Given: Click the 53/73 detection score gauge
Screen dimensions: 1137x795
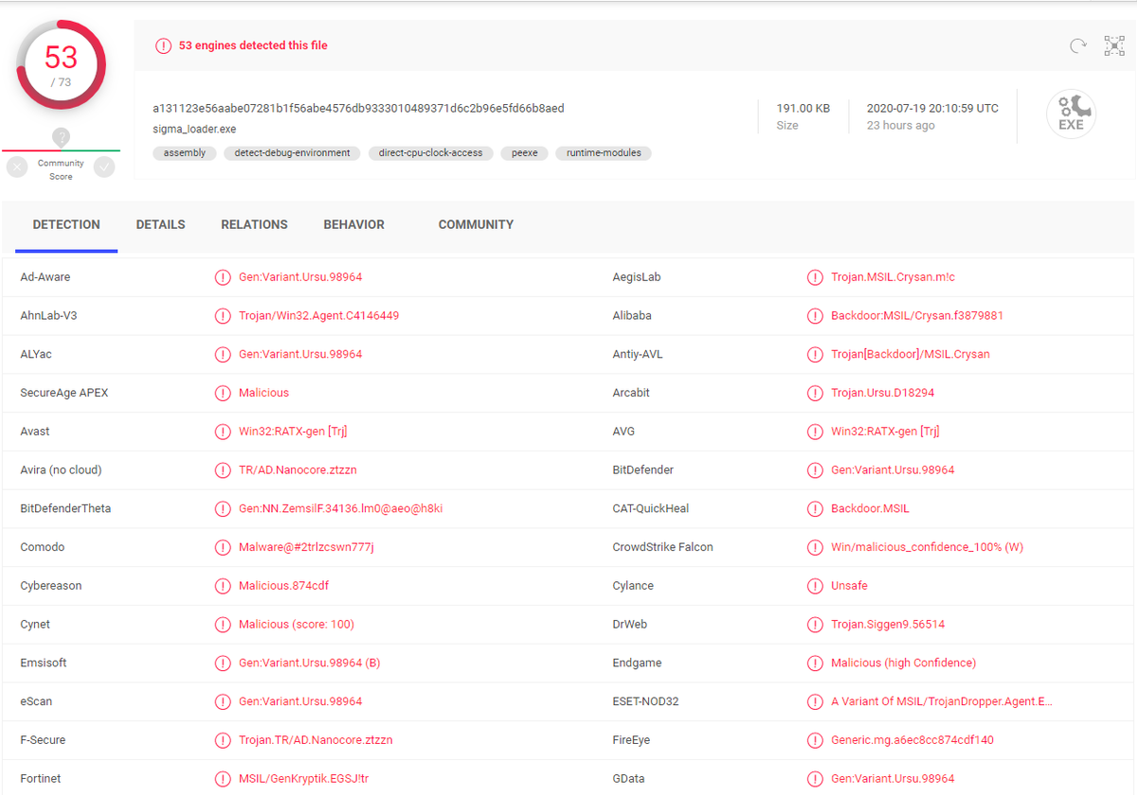Looking at the screenshot, I should 61,65.
